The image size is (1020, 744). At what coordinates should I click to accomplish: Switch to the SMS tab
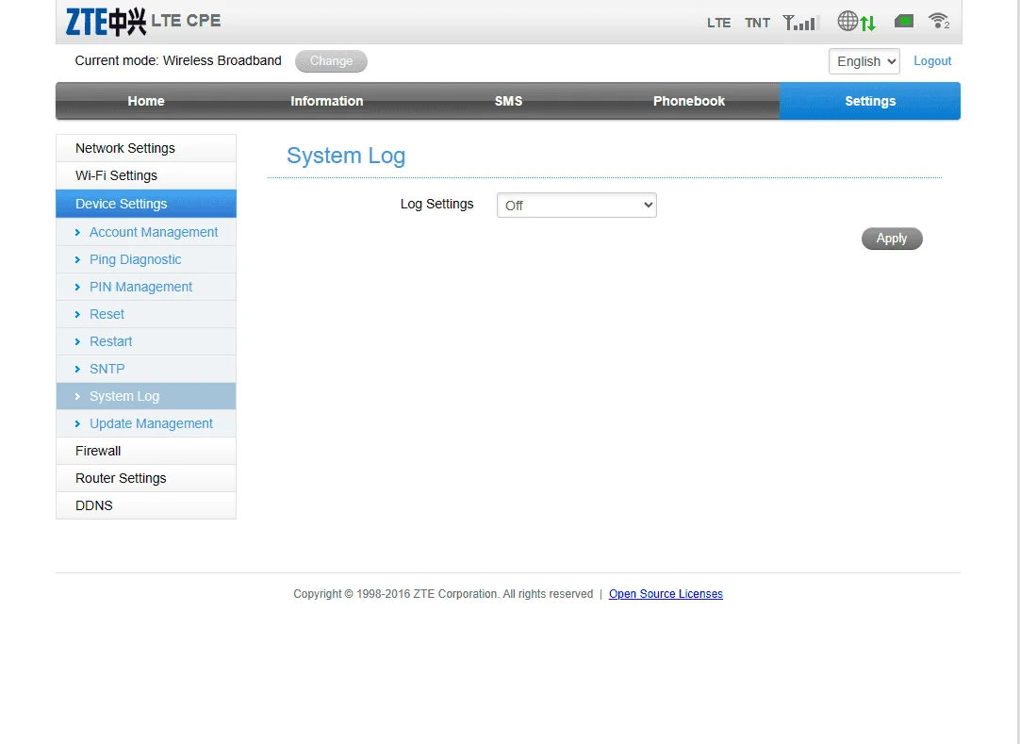tap(508, 101)
